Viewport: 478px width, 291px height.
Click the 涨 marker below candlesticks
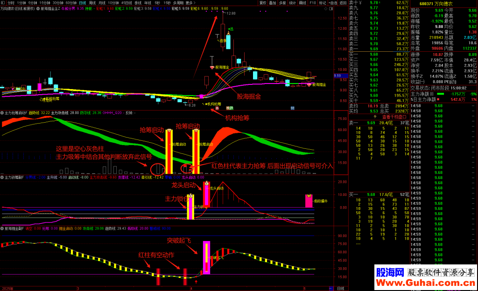[217, 108]
